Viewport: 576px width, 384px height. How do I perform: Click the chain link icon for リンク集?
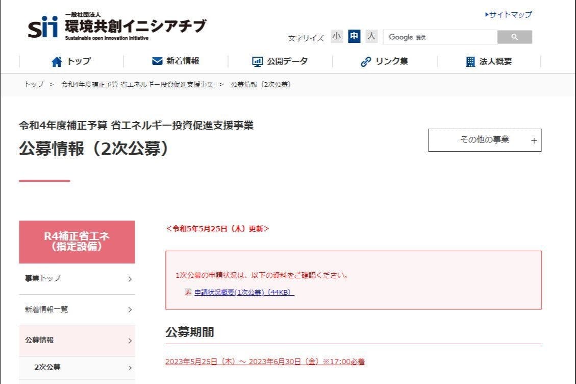coord(365,62)
